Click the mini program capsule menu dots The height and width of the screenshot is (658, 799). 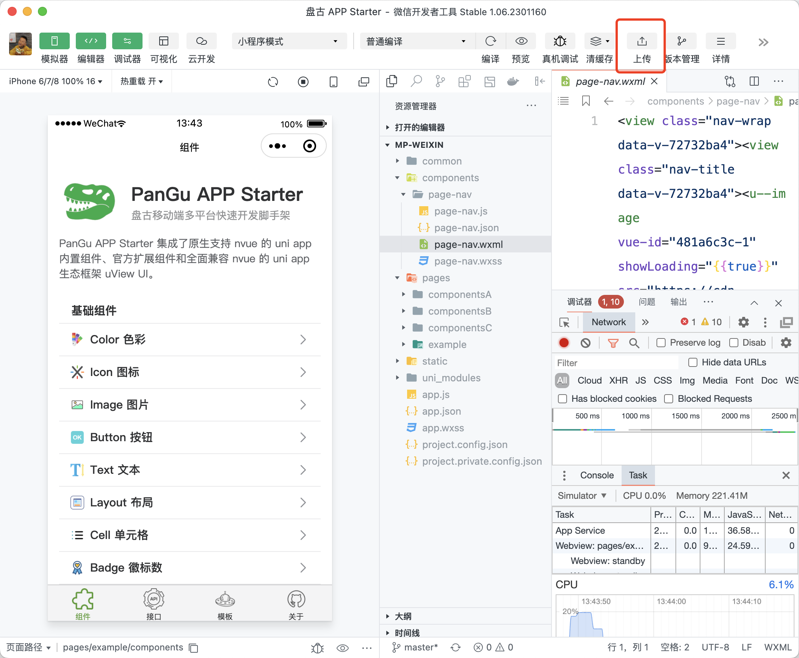coord(277,146)
